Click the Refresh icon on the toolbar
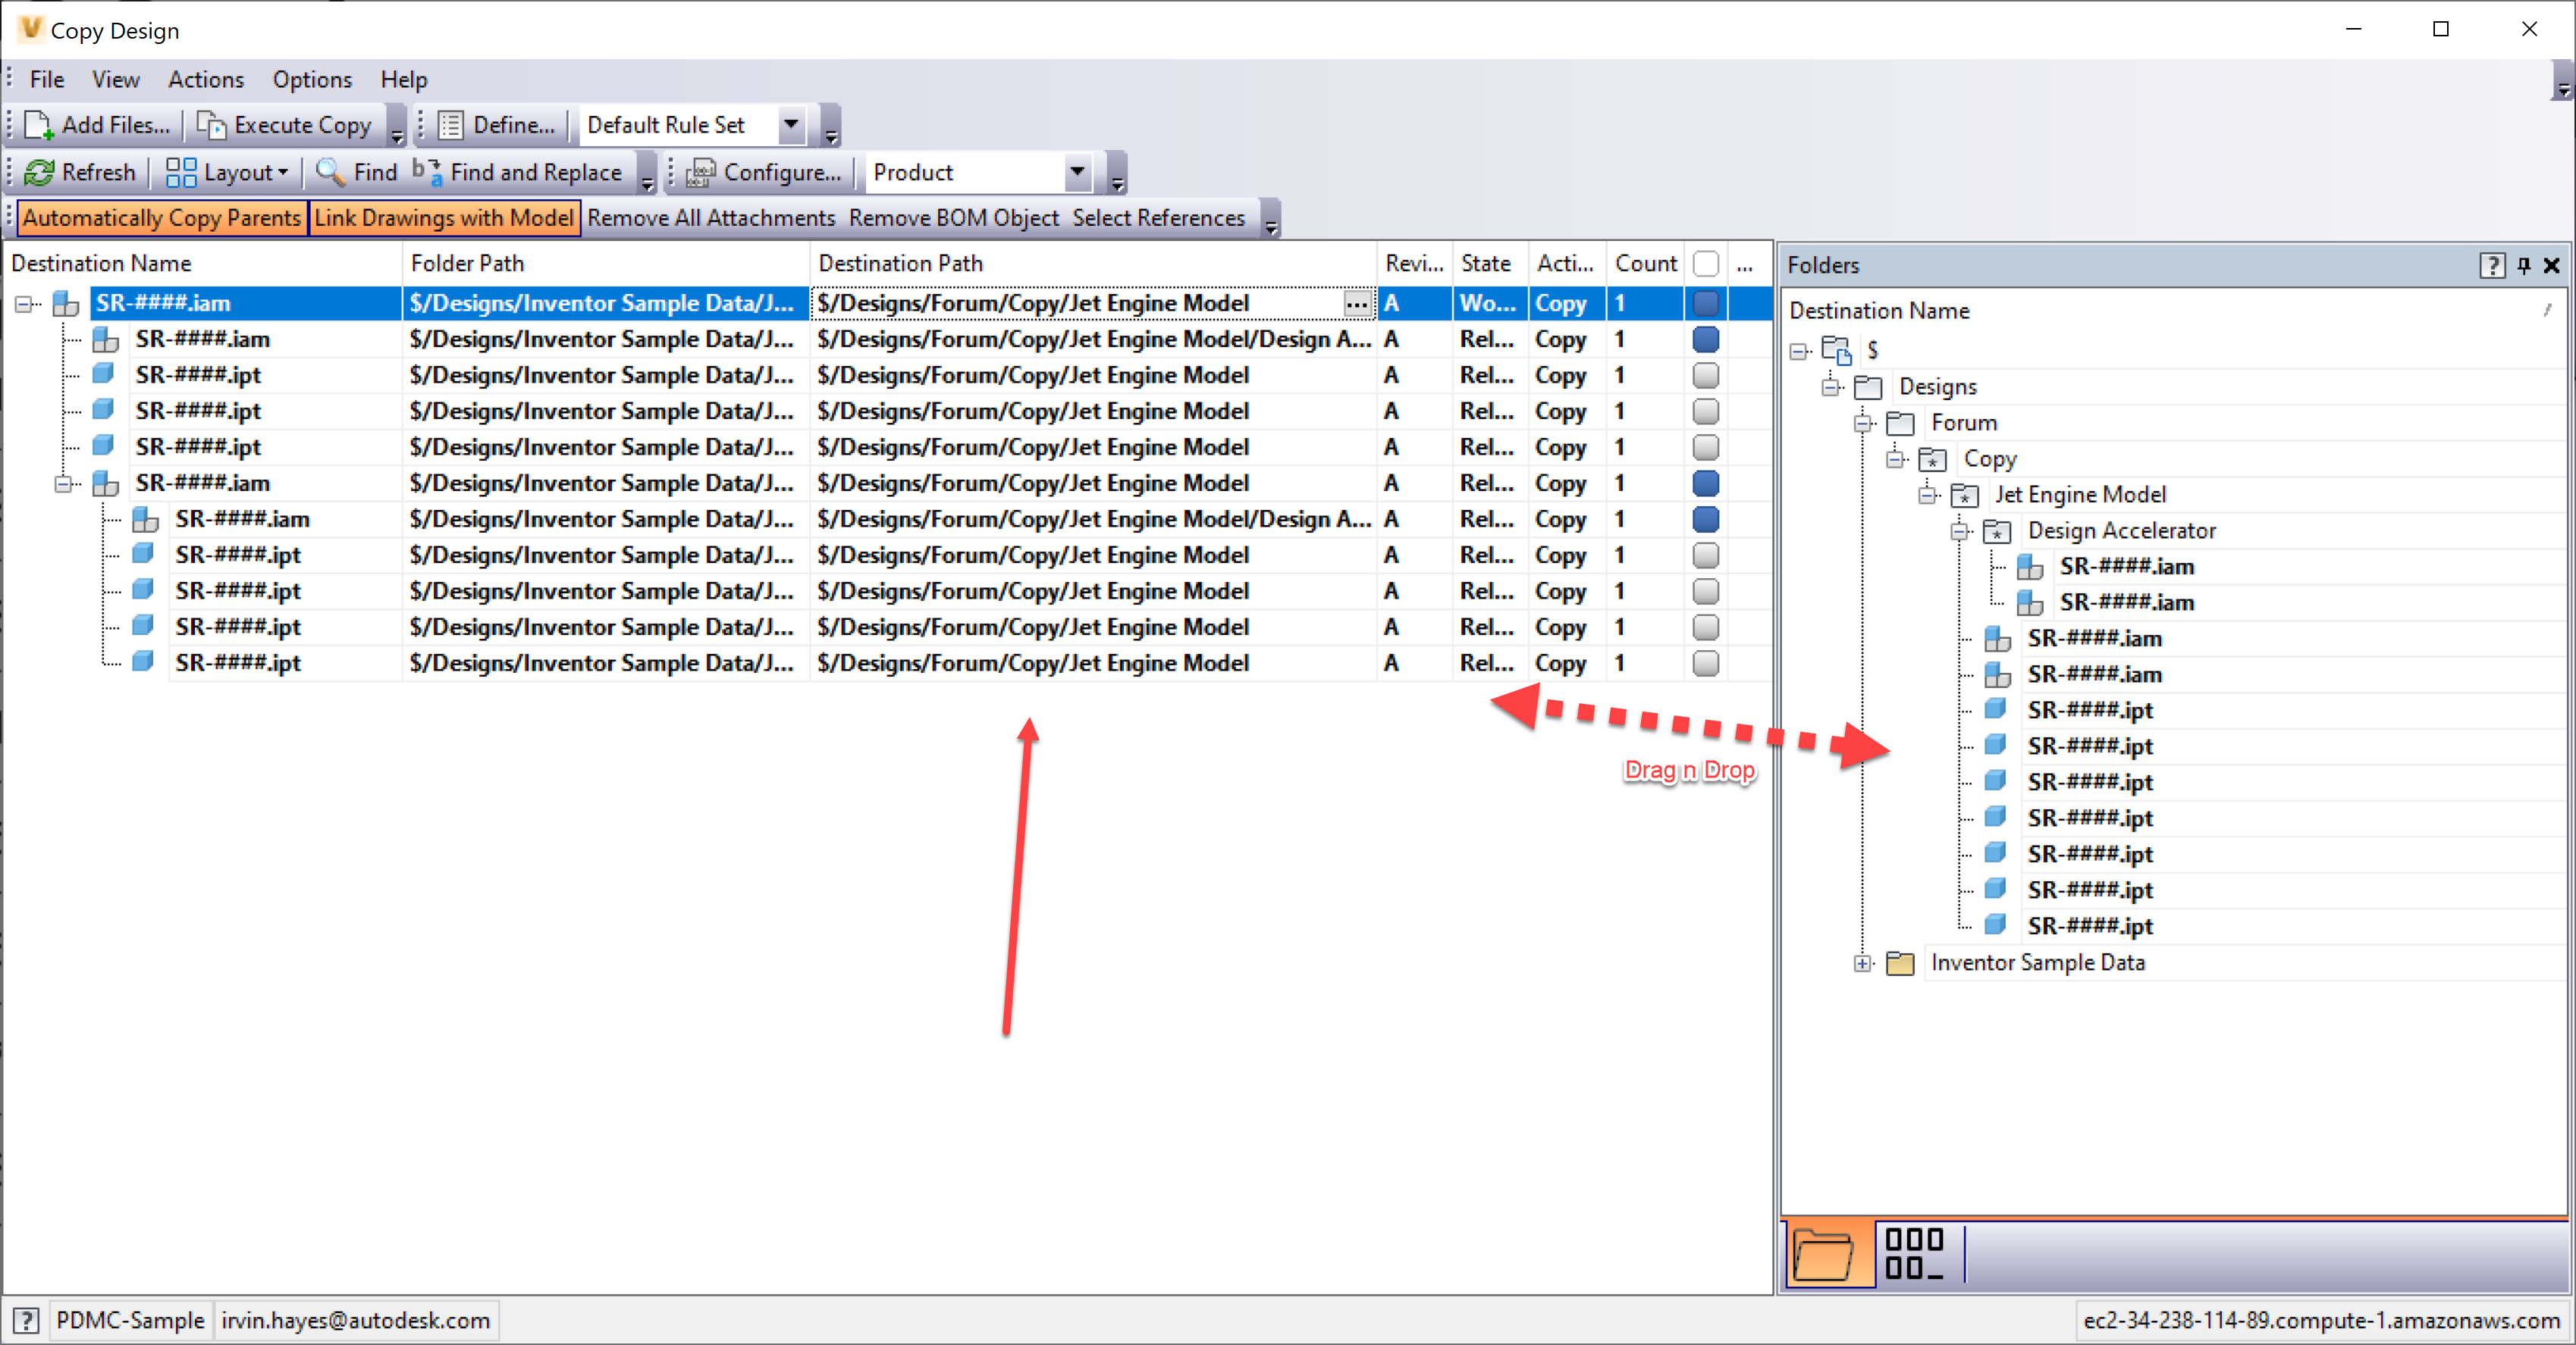The image size is (2576, 1345). click(40, 172)
